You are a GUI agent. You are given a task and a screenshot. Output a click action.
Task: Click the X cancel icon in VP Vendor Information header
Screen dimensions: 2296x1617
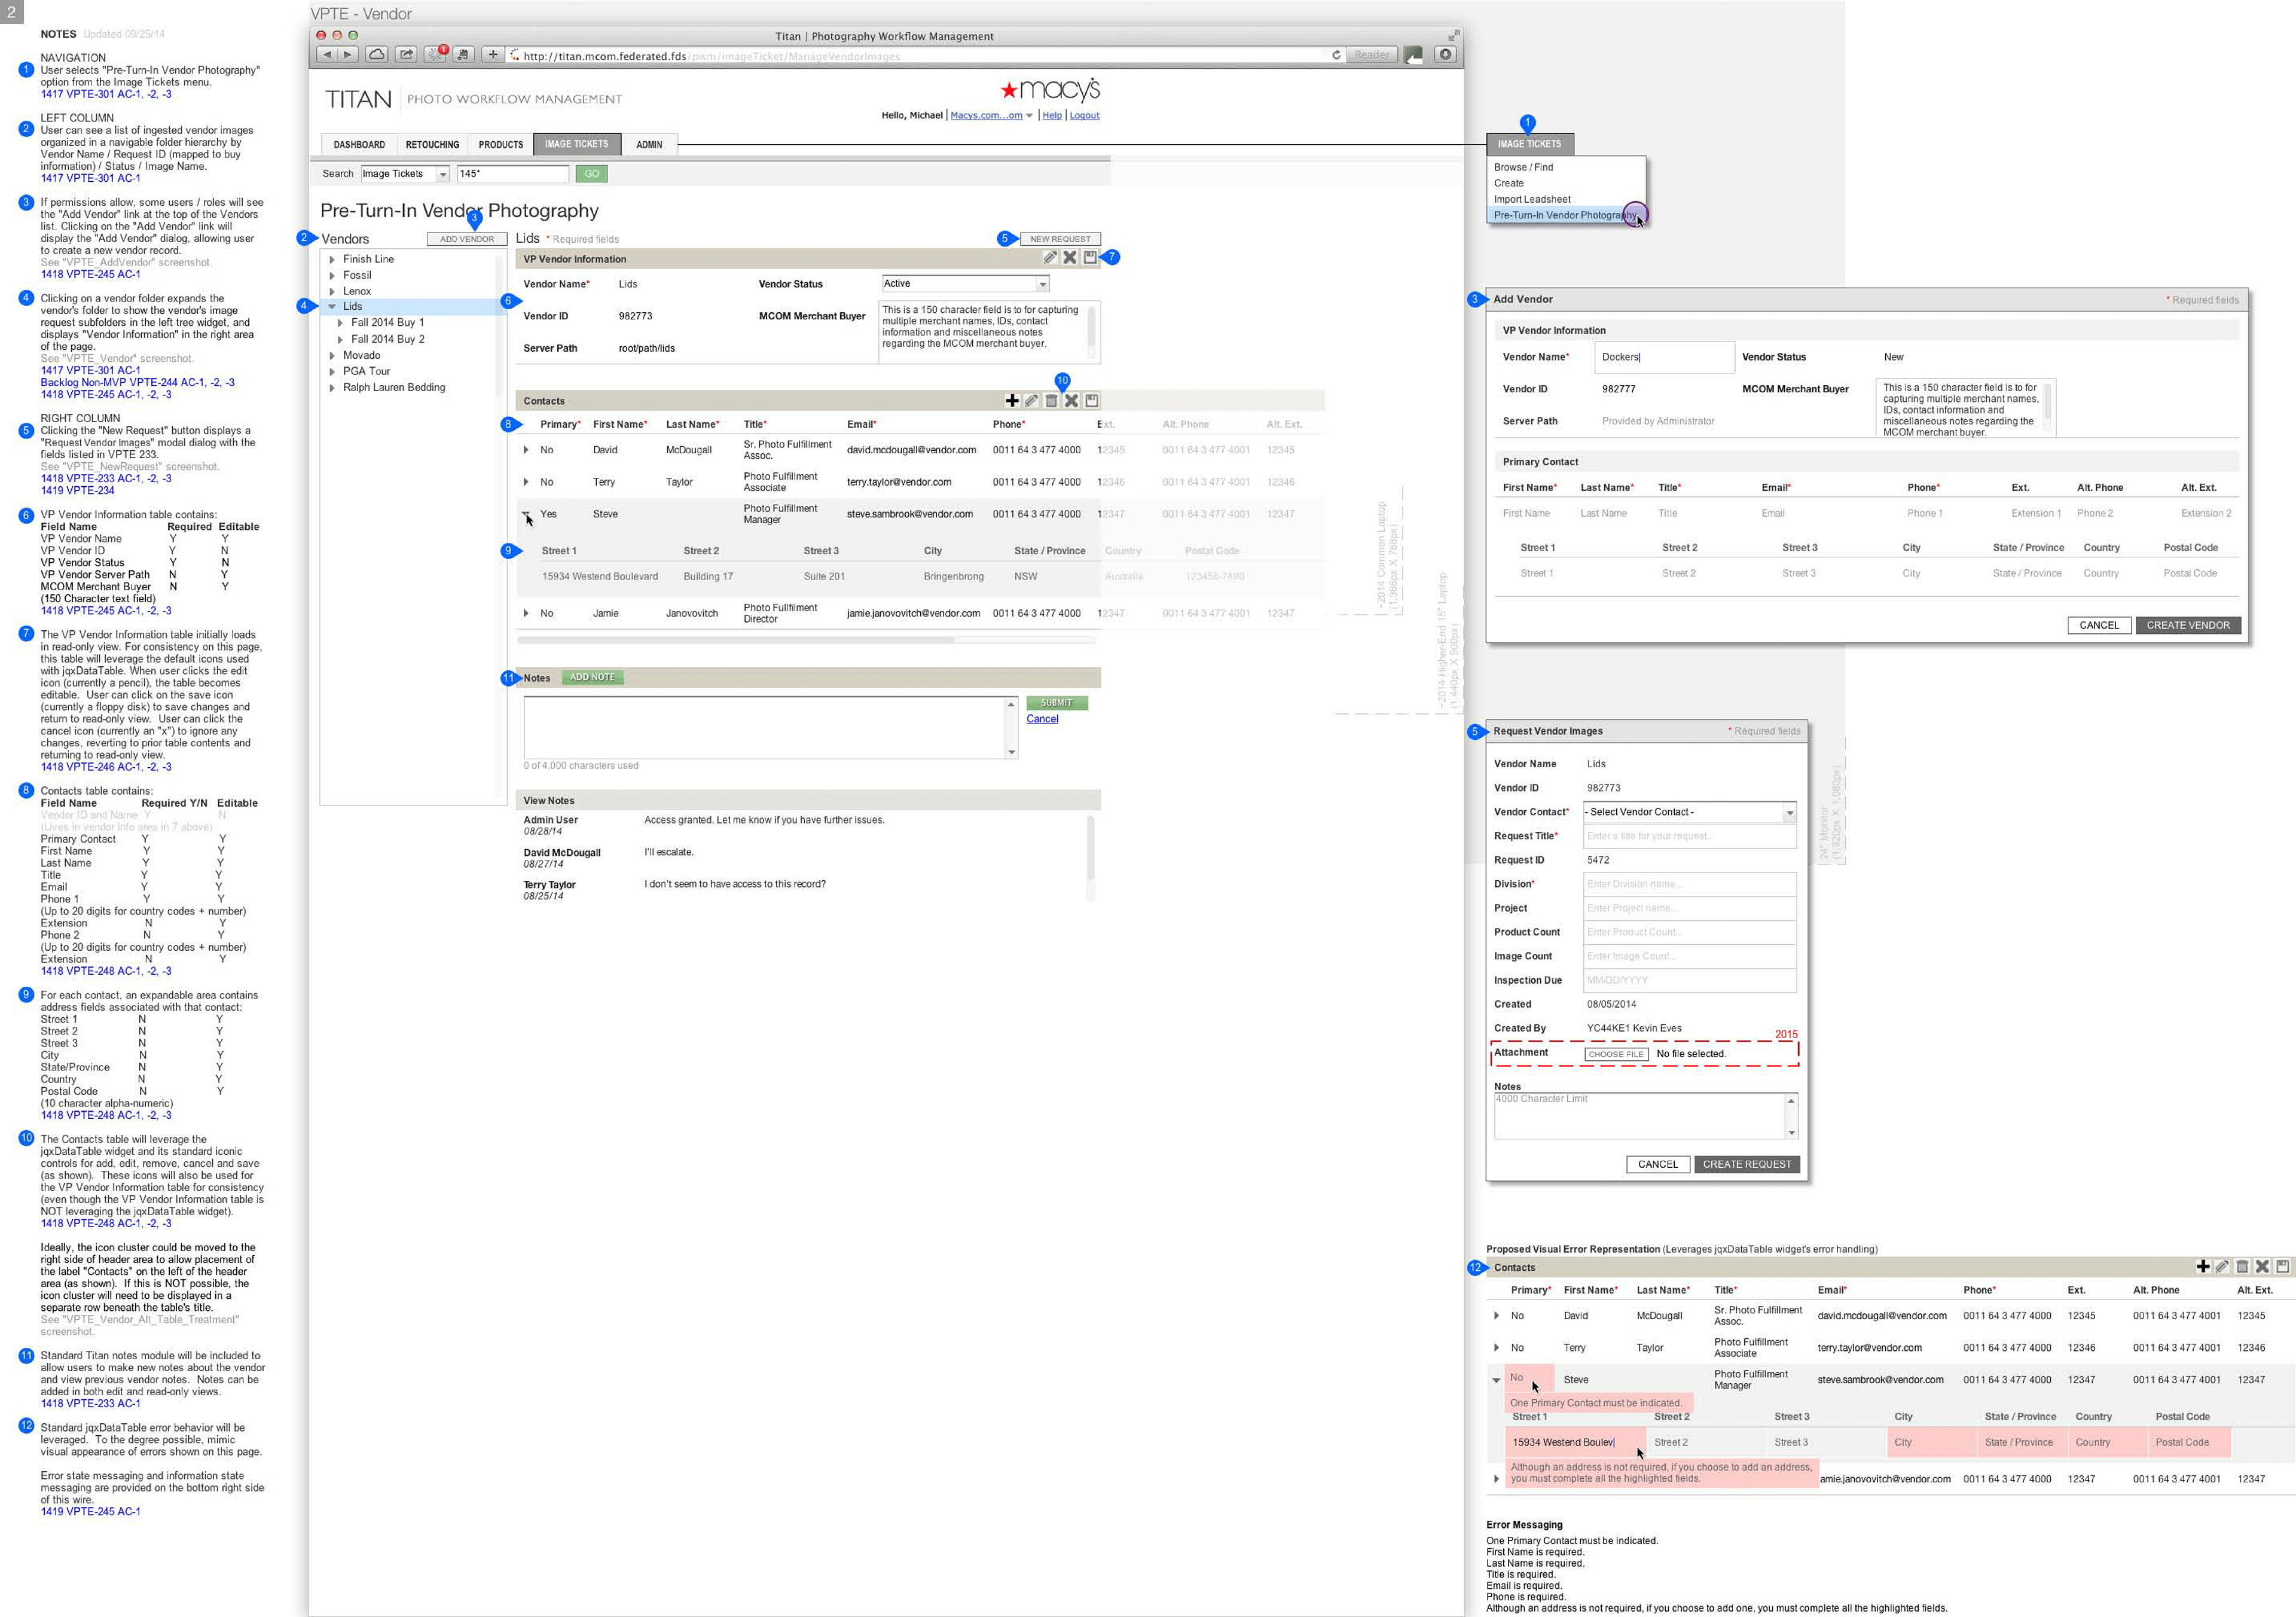click(x=1069, y=258)
